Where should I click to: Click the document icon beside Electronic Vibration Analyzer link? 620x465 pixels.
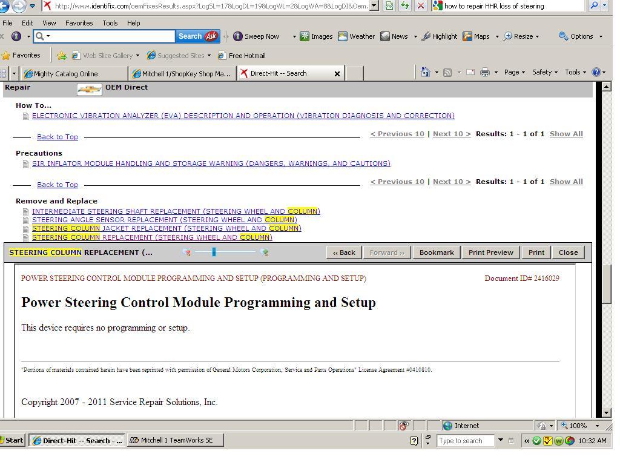tap(25, 116)
